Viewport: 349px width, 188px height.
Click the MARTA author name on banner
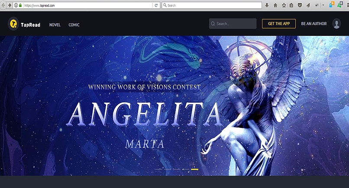(145, 144)
